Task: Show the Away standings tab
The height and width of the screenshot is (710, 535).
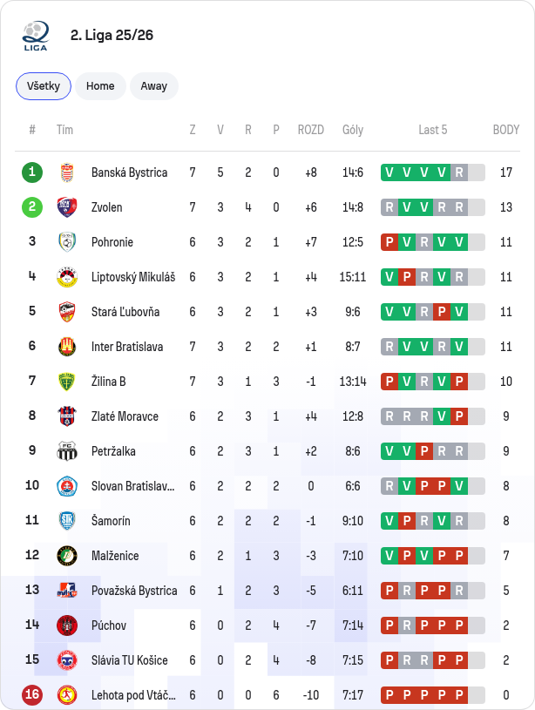Action: [154, 86]
